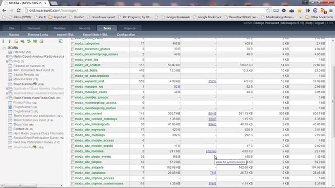Open Export Static HTML

95,34
